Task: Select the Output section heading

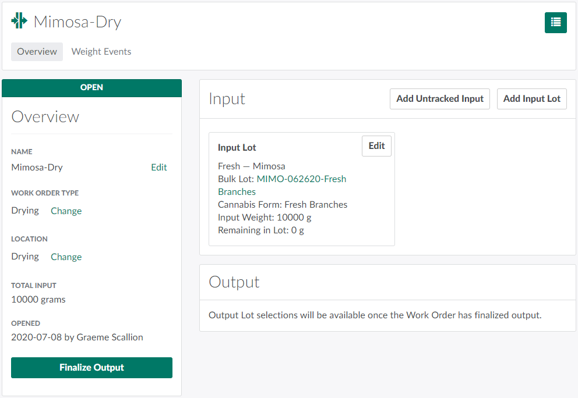Action: 234,282
